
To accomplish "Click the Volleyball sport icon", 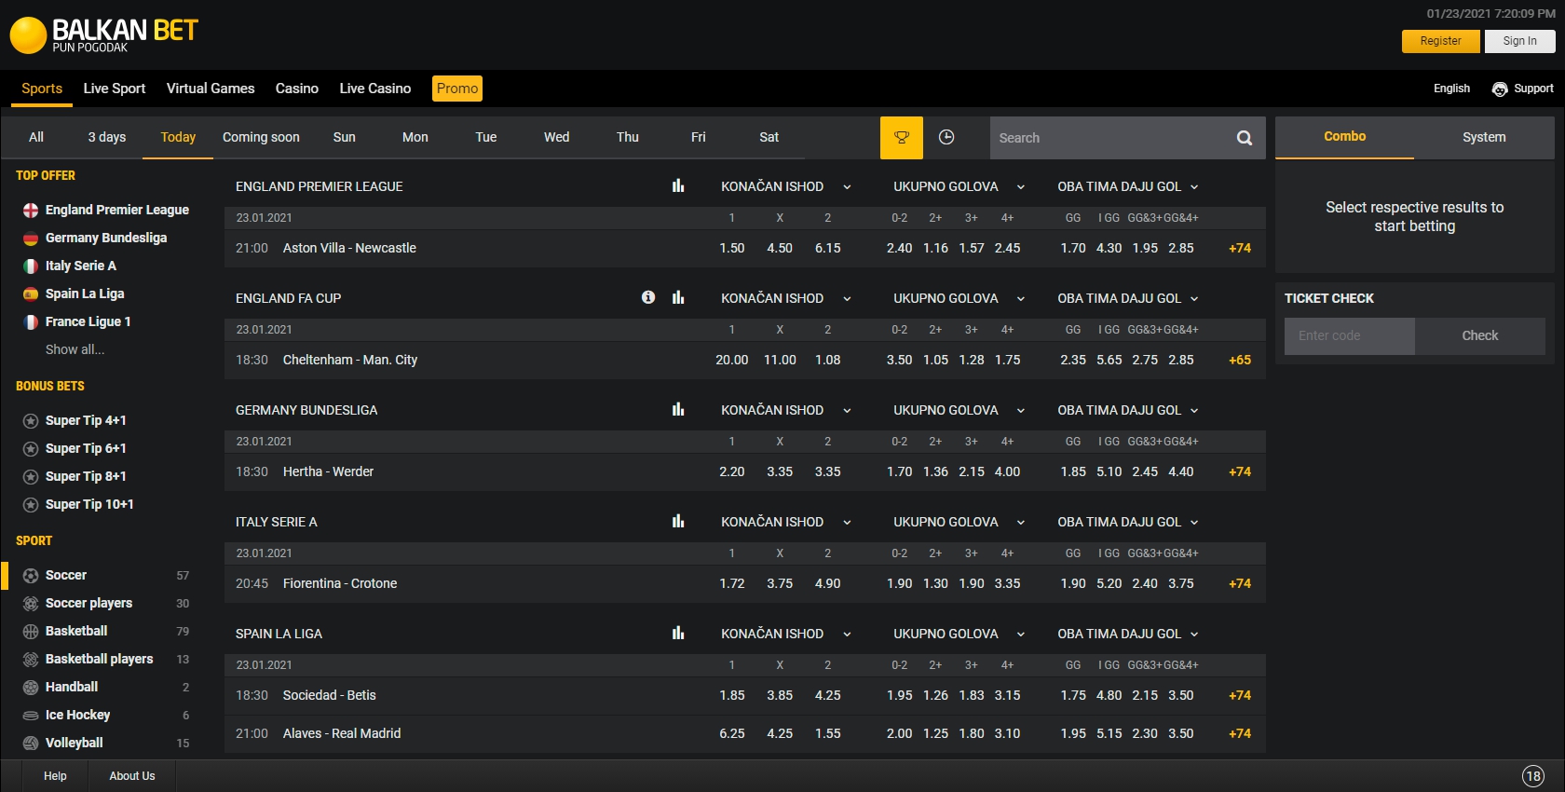I will [31, 744].
